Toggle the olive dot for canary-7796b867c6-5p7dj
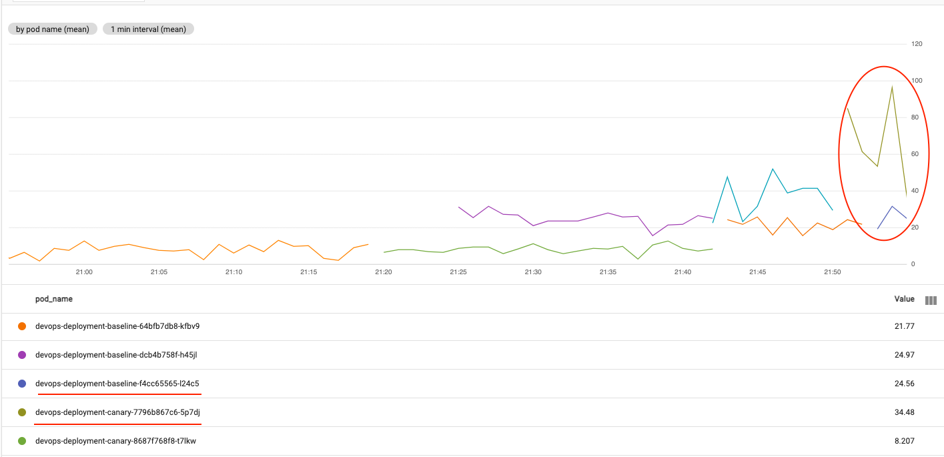This screenshot has width=944, height=457. pyautogui.click(x=22, y=412)
